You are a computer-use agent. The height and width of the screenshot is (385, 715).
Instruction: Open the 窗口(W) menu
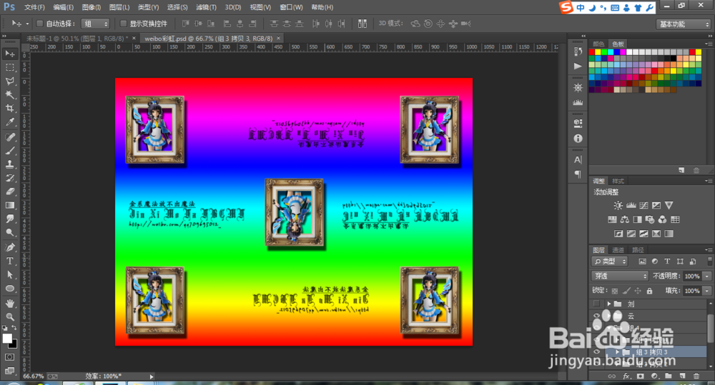point(292,7)
